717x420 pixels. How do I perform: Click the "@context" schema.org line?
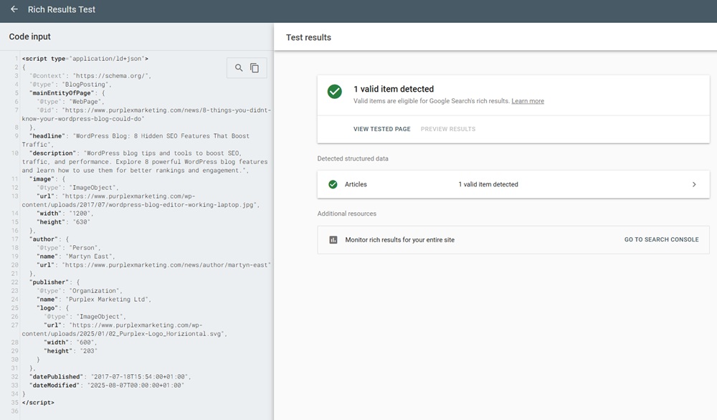tap(90, 76)
